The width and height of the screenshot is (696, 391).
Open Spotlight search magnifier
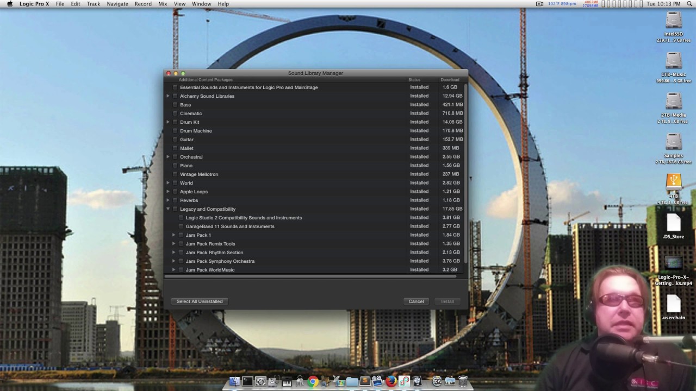click(x=689, y=4)
